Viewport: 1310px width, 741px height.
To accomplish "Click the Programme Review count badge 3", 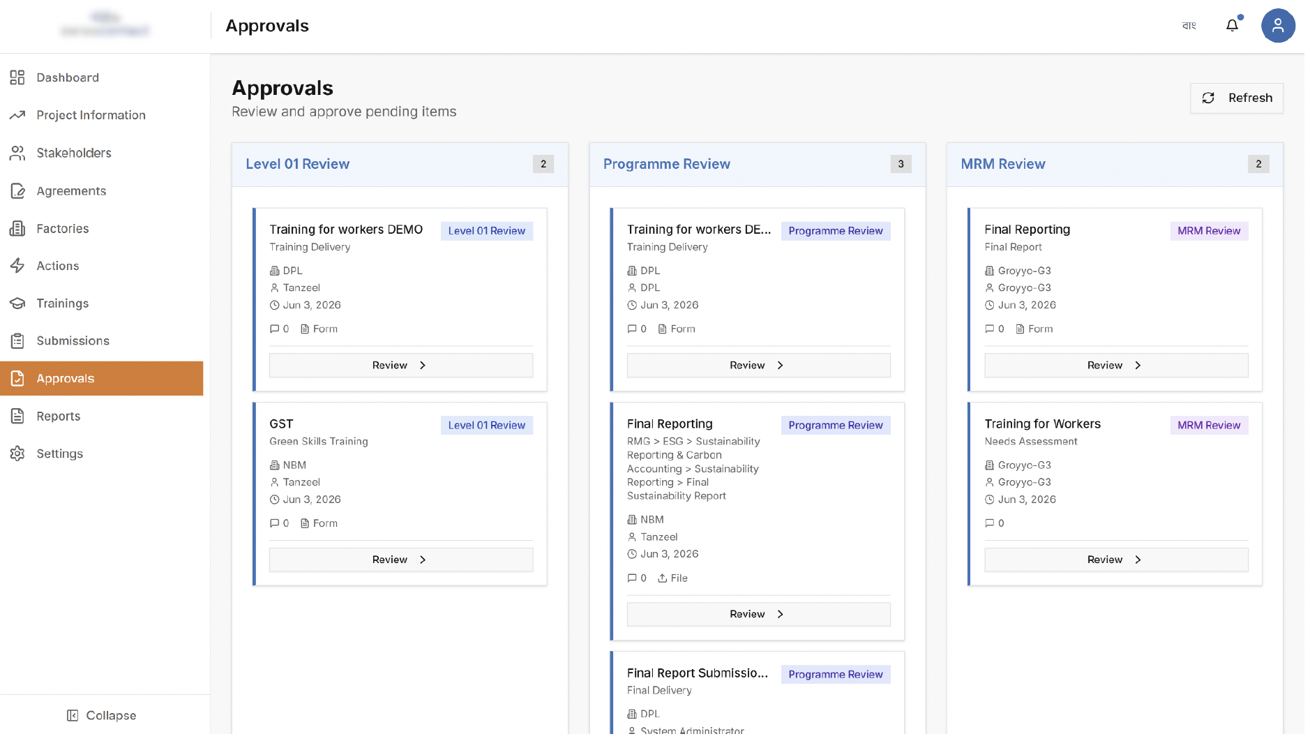I will 901,164.
